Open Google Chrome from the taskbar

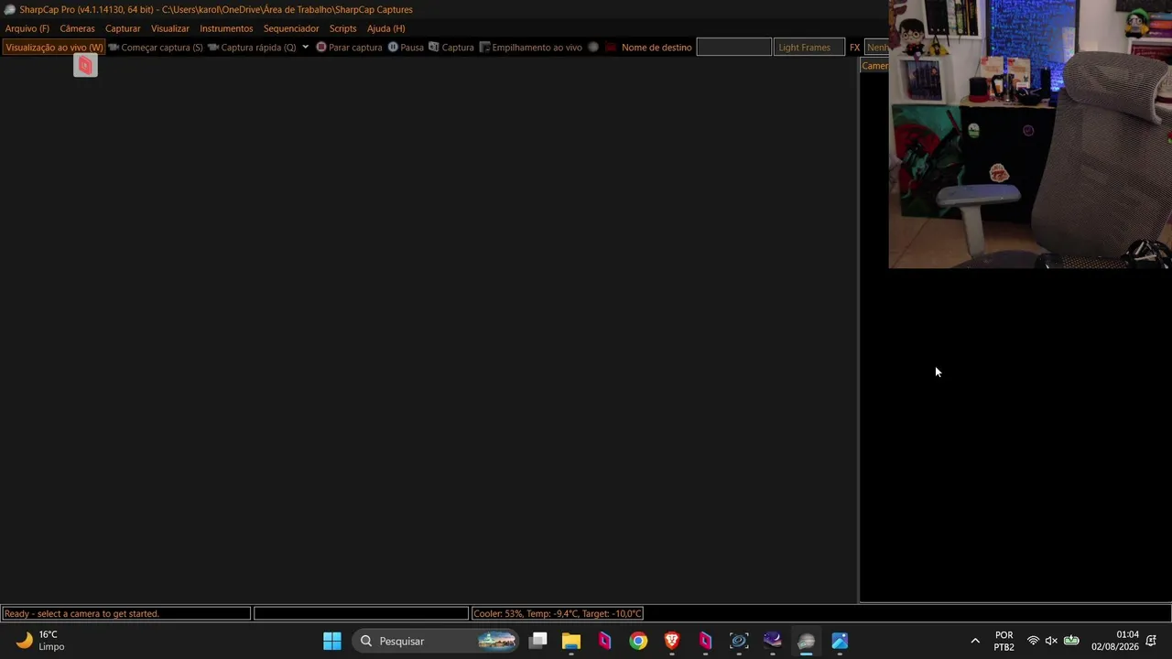(638, 641)
